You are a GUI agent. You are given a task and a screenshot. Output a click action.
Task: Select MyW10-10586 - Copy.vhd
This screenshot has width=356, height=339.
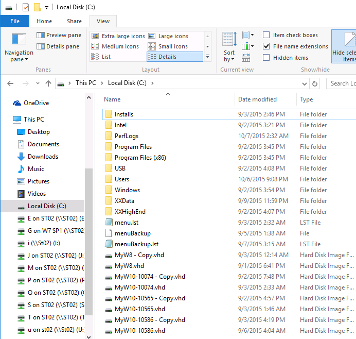(x=145, y=320)
